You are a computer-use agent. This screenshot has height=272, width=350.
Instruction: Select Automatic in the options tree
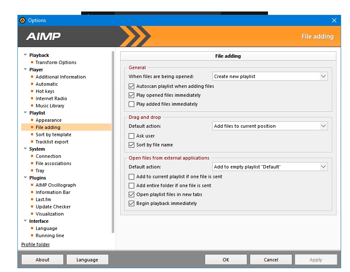tap(47, 84)
